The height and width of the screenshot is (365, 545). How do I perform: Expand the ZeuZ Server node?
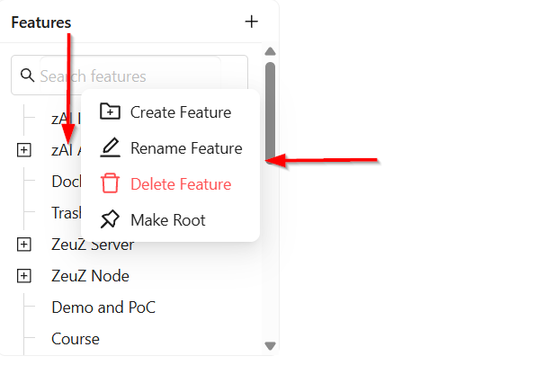(24, 245)
